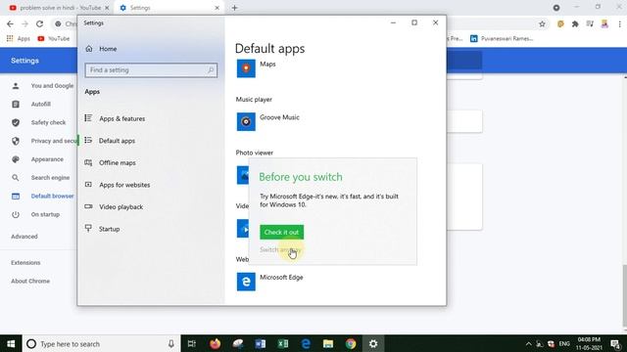Click the Maps app icon

click(246, 68)
